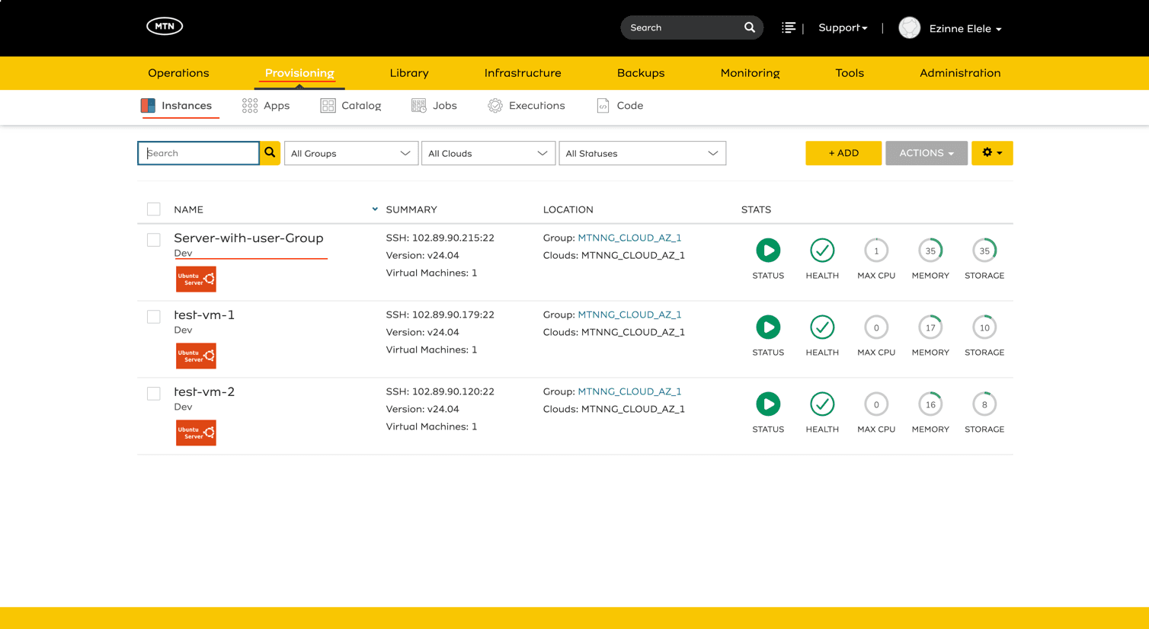Image resolution: width=1149 pixels, height=629 pixels.
Task: Go to the Monitoring menu
Action: 750,73
